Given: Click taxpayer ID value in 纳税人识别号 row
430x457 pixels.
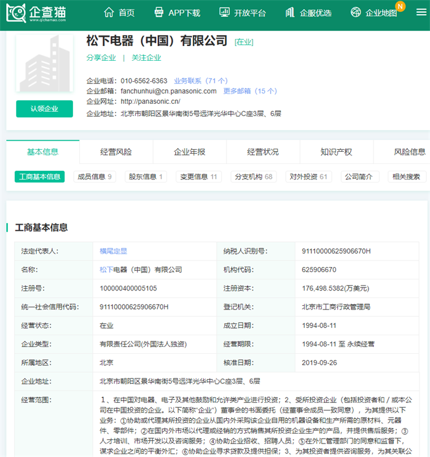Looking at the screenshot, I should tap(336, 251).
